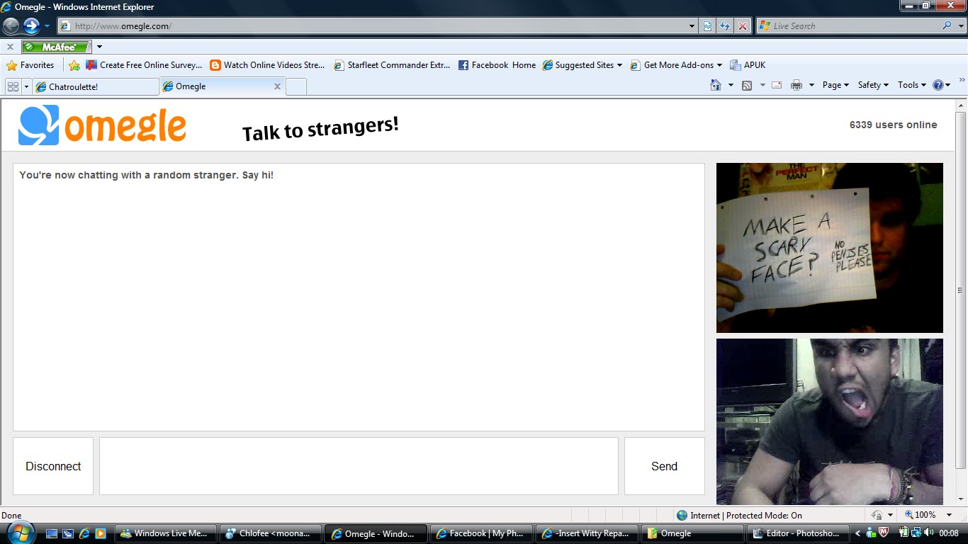Switch to Chlofee chat taskbar button
Viewport: 968px width, 544px height.
point(271,533)
